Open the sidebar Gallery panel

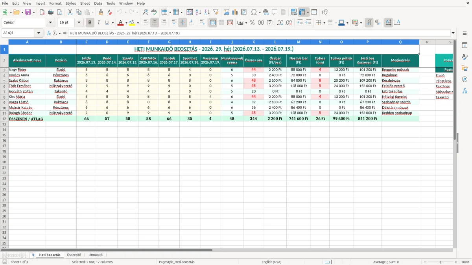pyautogui.click(x=465, y=68)
